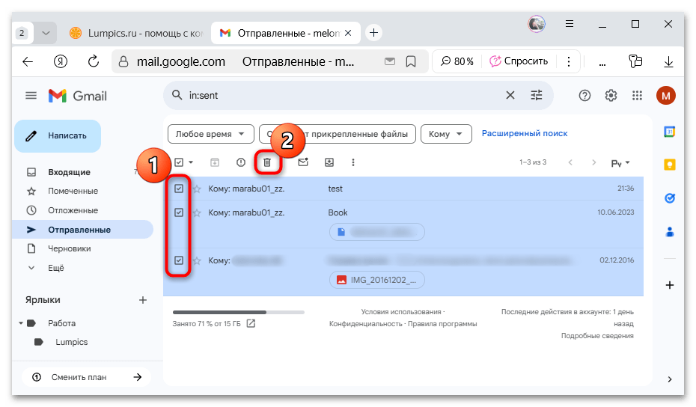Image resolution: width=696 pixels, height=407 pixels.
Task: Open 'Условия использования' link
Action: click(401, 312)
